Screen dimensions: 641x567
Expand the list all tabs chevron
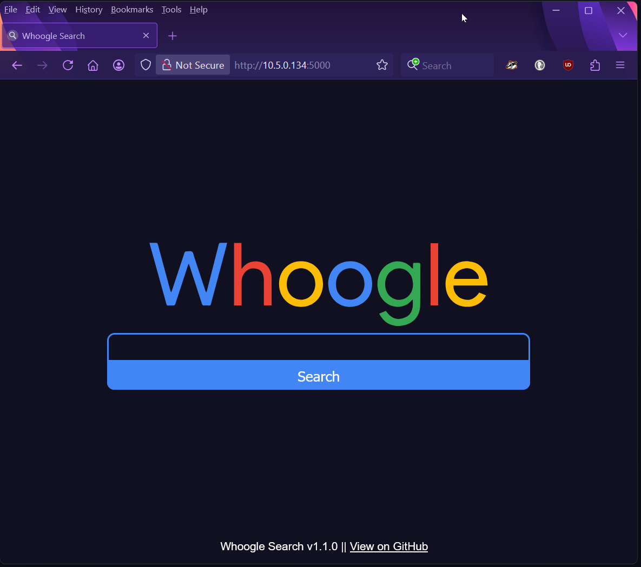pos(623,36)
